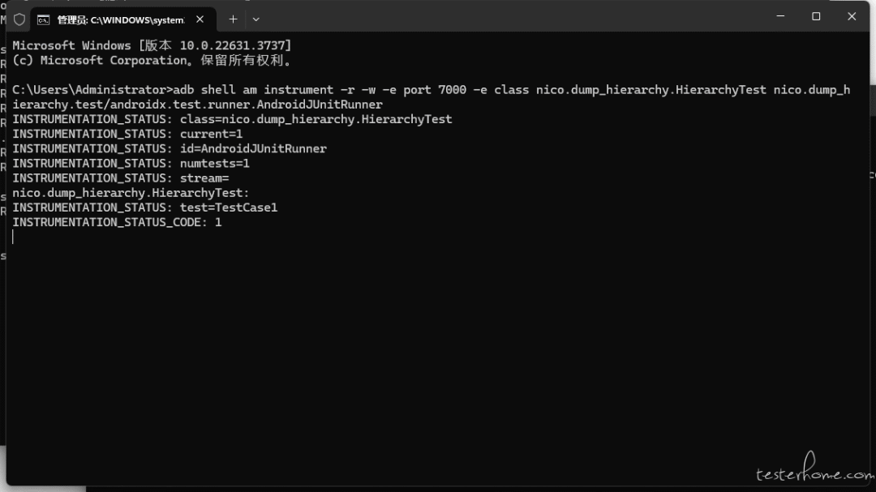Maximize the terminal window
Screen dimensions: 876x492
click(x=816, y=16)
